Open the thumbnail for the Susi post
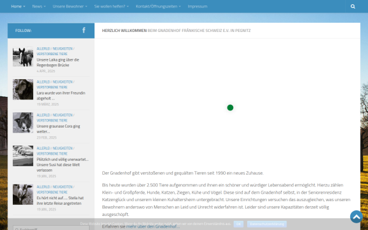The width and height of the screenshot is (368, 230). [23, 156]
